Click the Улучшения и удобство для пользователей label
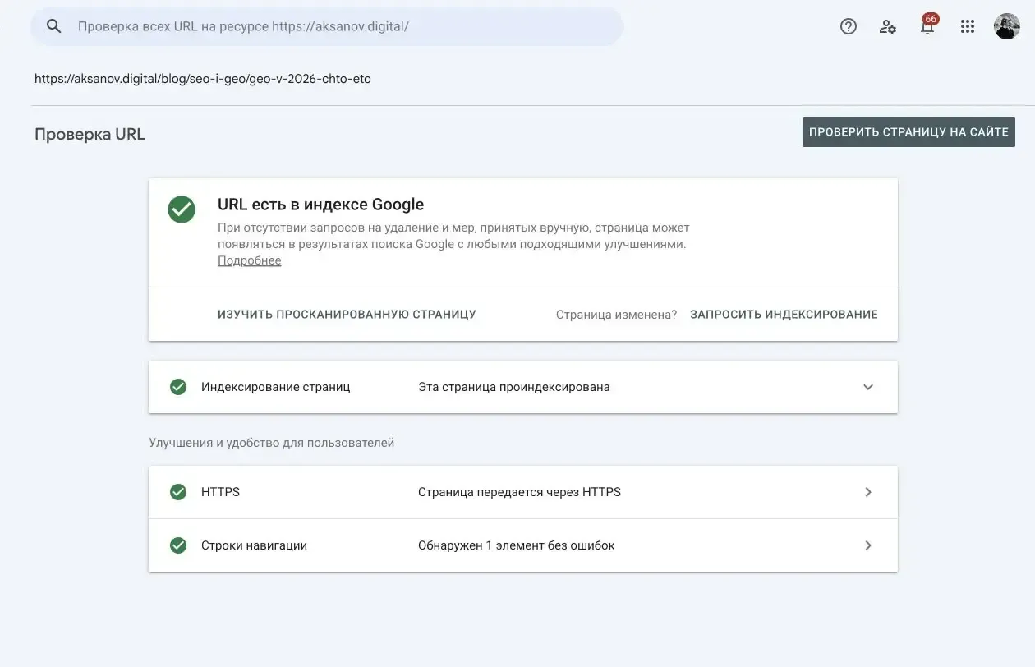 pos(272,443)
